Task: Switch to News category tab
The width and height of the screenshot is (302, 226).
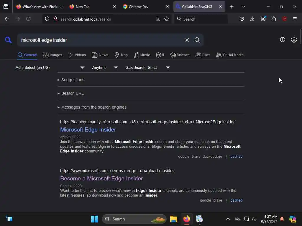Action: [100, 55]
